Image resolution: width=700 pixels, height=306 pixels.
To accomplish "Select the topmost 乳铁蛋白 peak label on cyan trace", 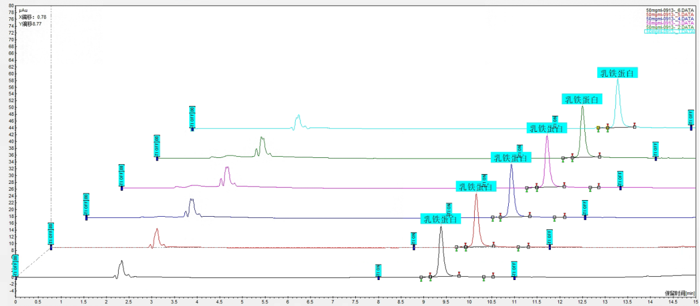I will click(618, 73).
